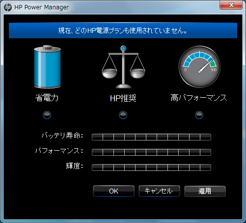Click the HP Power Manager title text
Image resolution: width=246 pixels, height=223 pixels.
point(42,7)
